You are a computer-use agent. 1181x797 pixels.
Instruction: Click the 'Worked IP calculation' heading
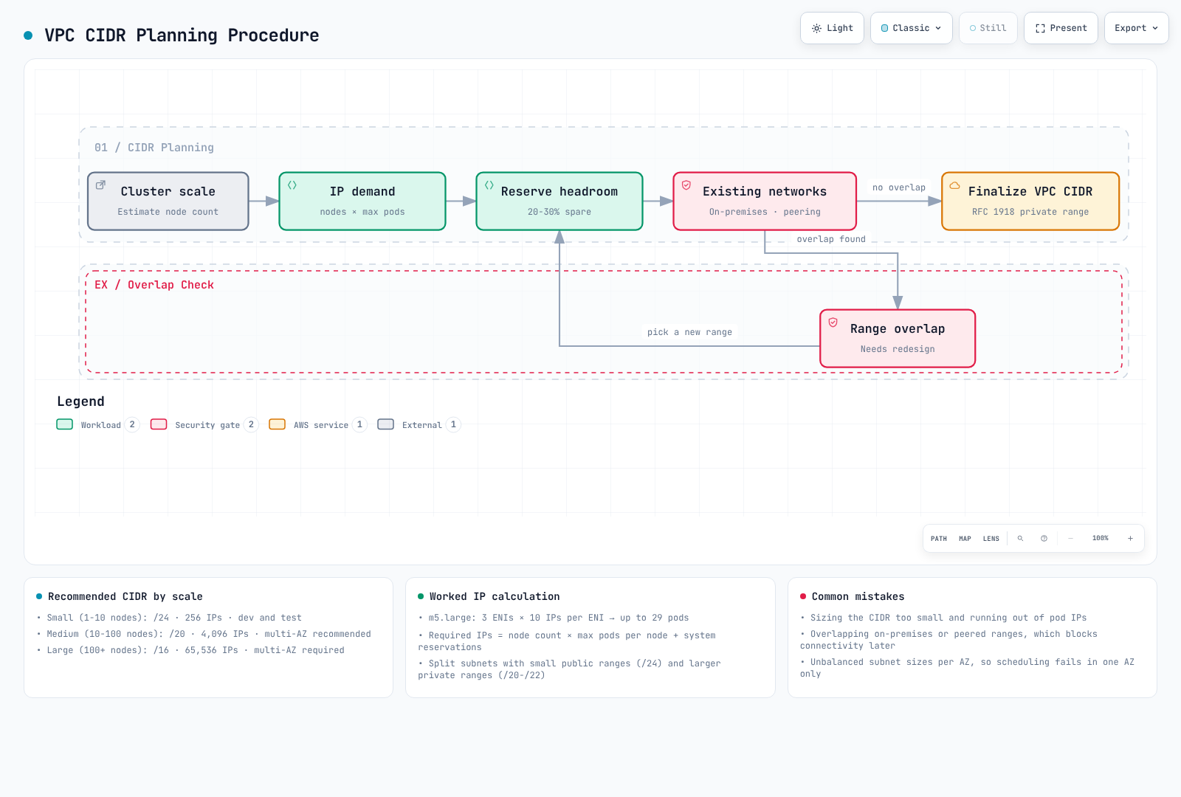tap(495, 596)
